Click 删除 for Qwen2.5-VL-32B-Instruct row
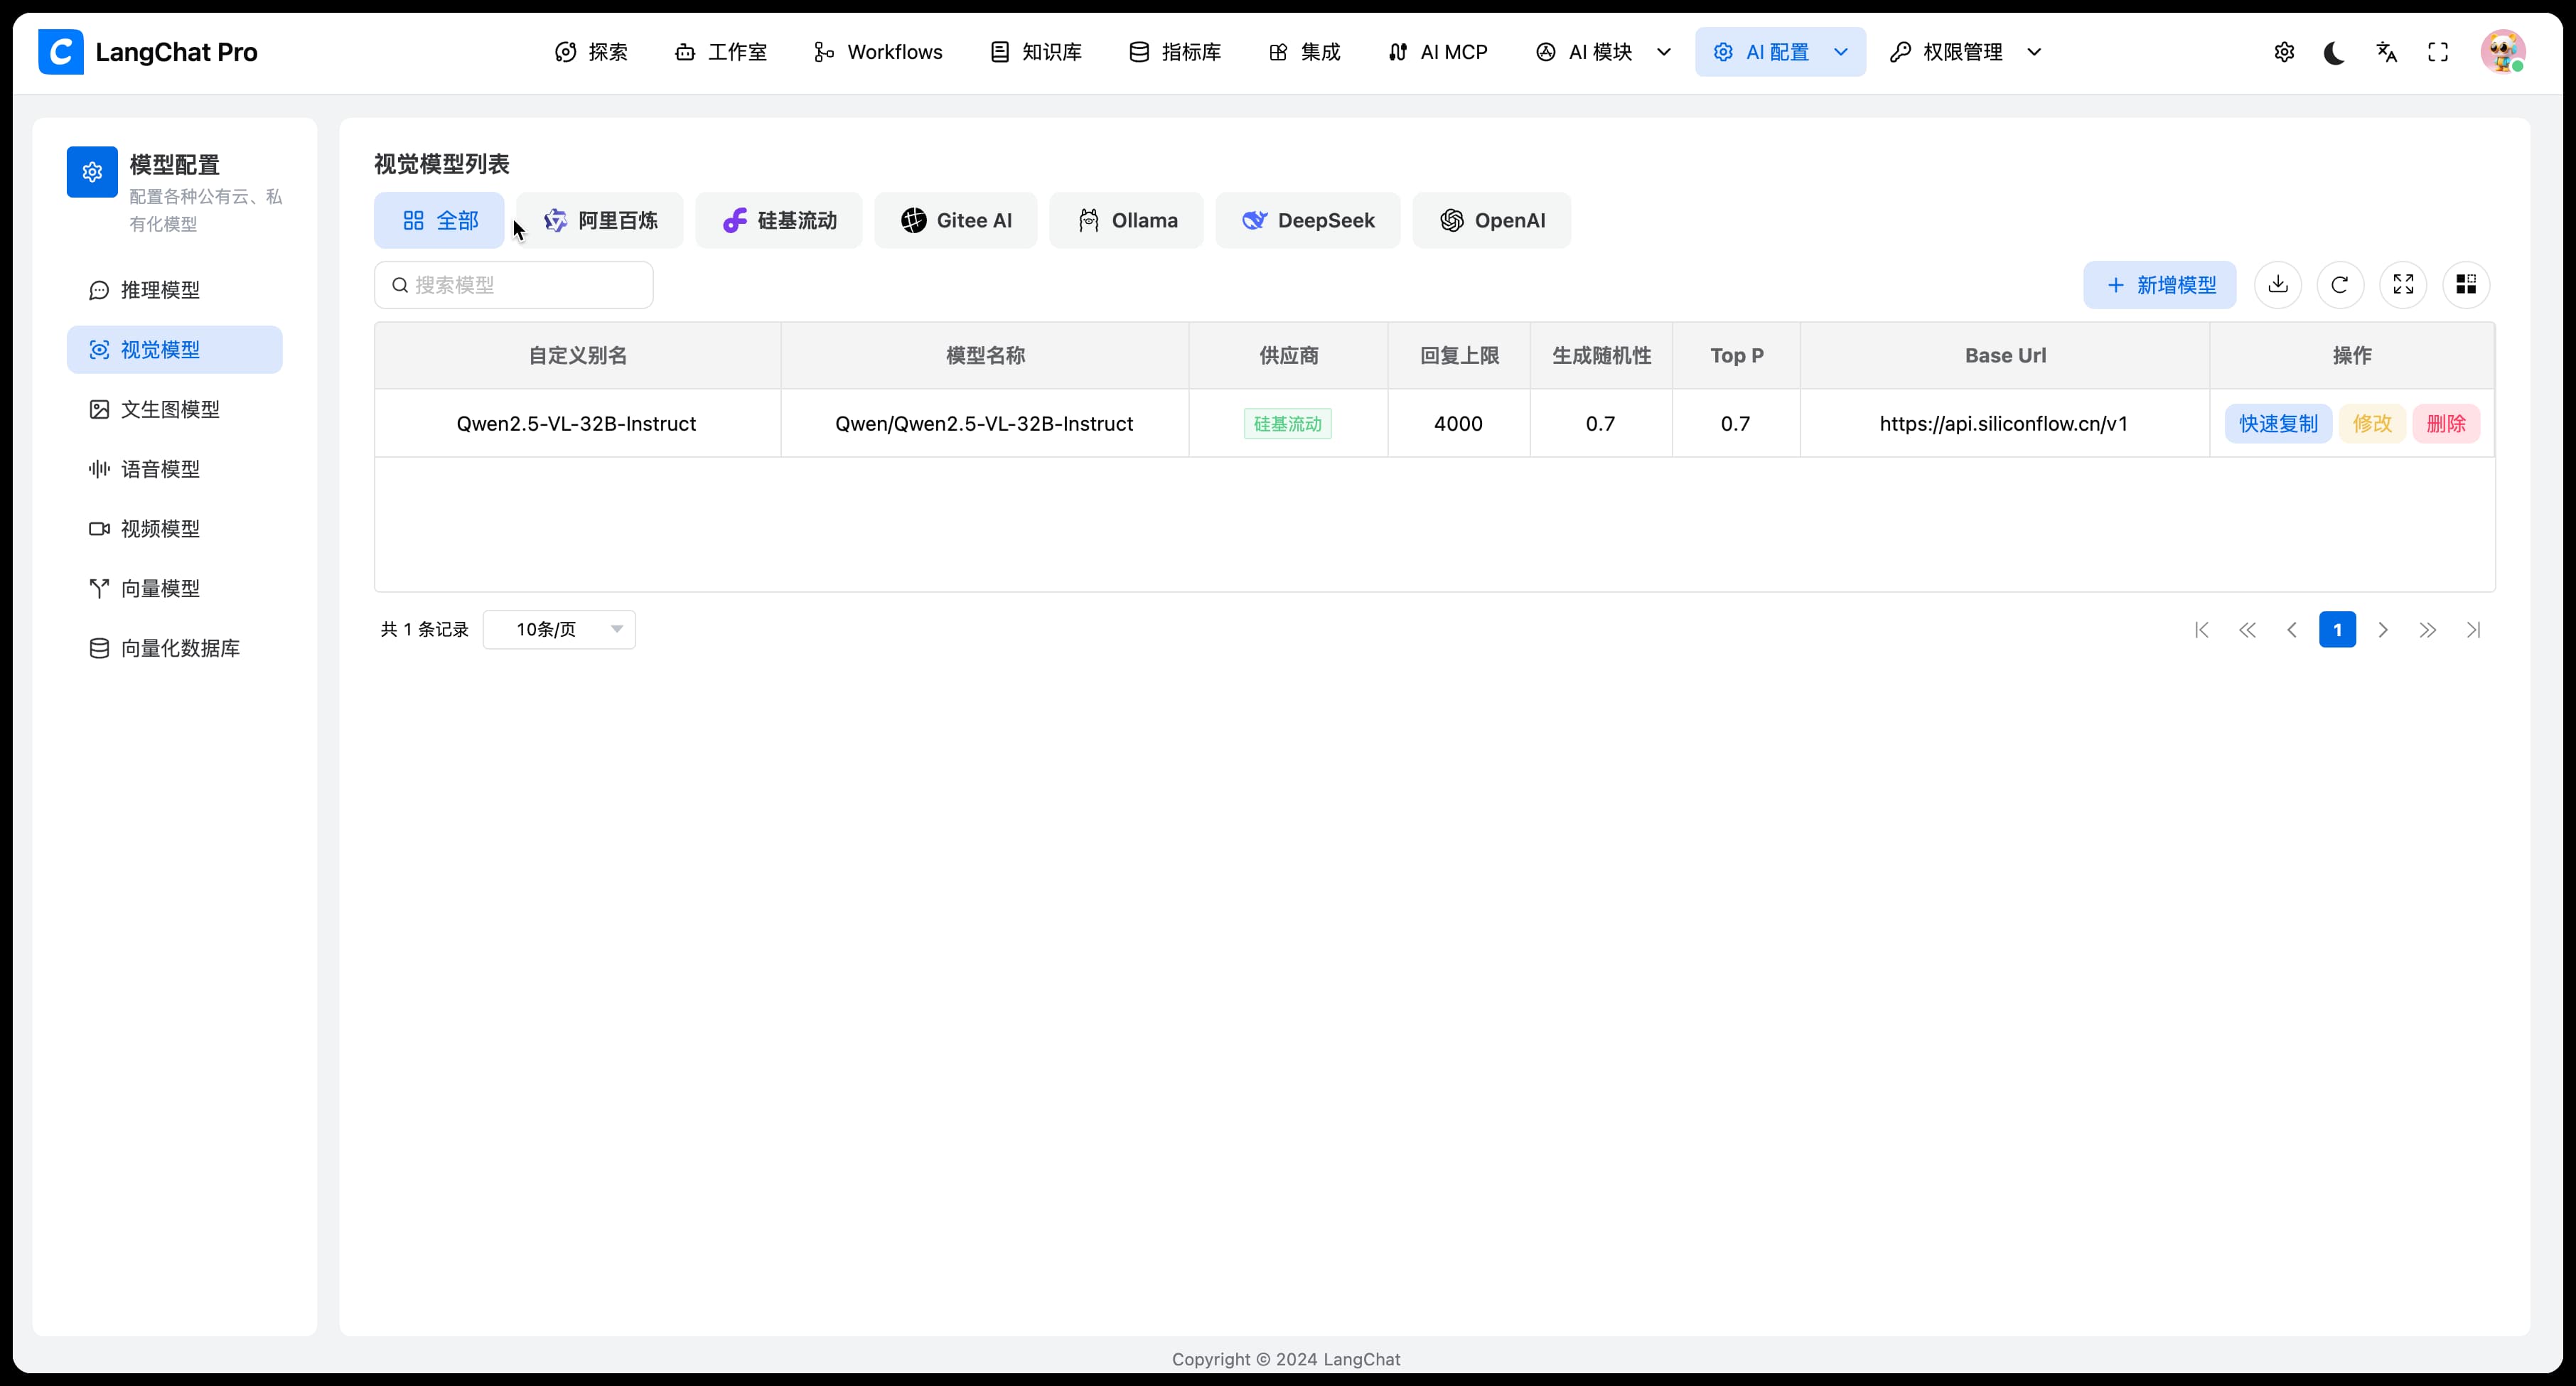The width and height of the screenshot is (2576, 1386). tap(2446, 424)
